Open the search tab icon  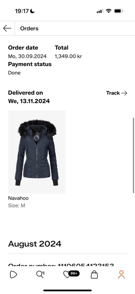(40, 275)
